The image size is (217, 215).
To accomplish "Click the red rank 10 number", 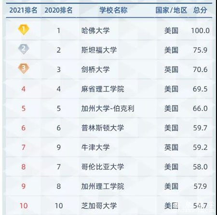I will (x=24, y=206).
